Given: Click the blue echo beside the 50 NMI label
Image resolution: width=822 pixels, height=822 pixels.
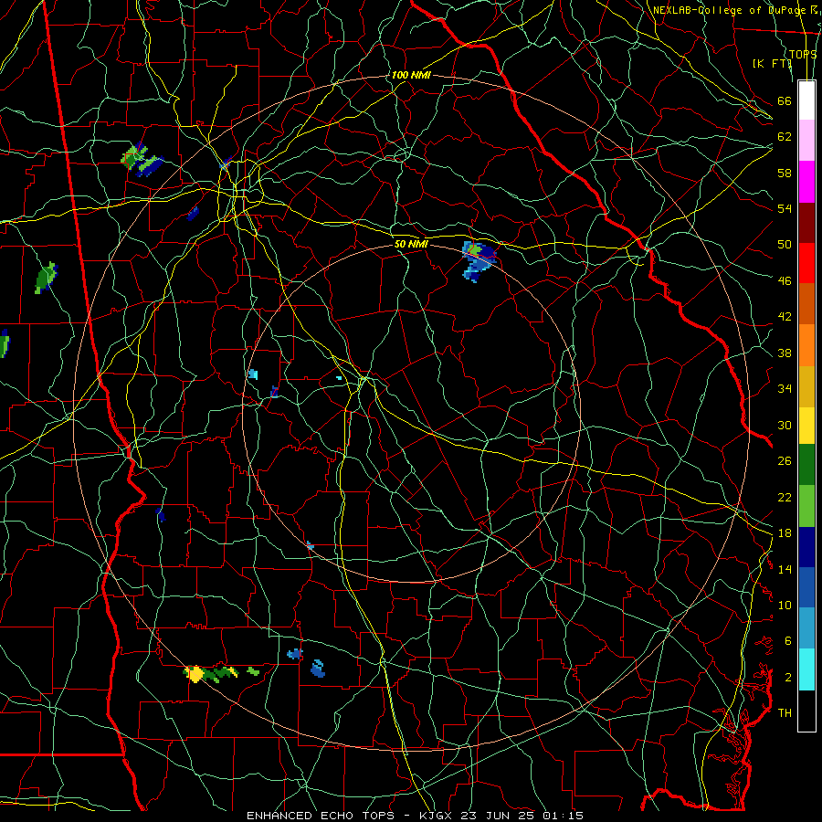Looking at the screenshot, I should [479, 260].
